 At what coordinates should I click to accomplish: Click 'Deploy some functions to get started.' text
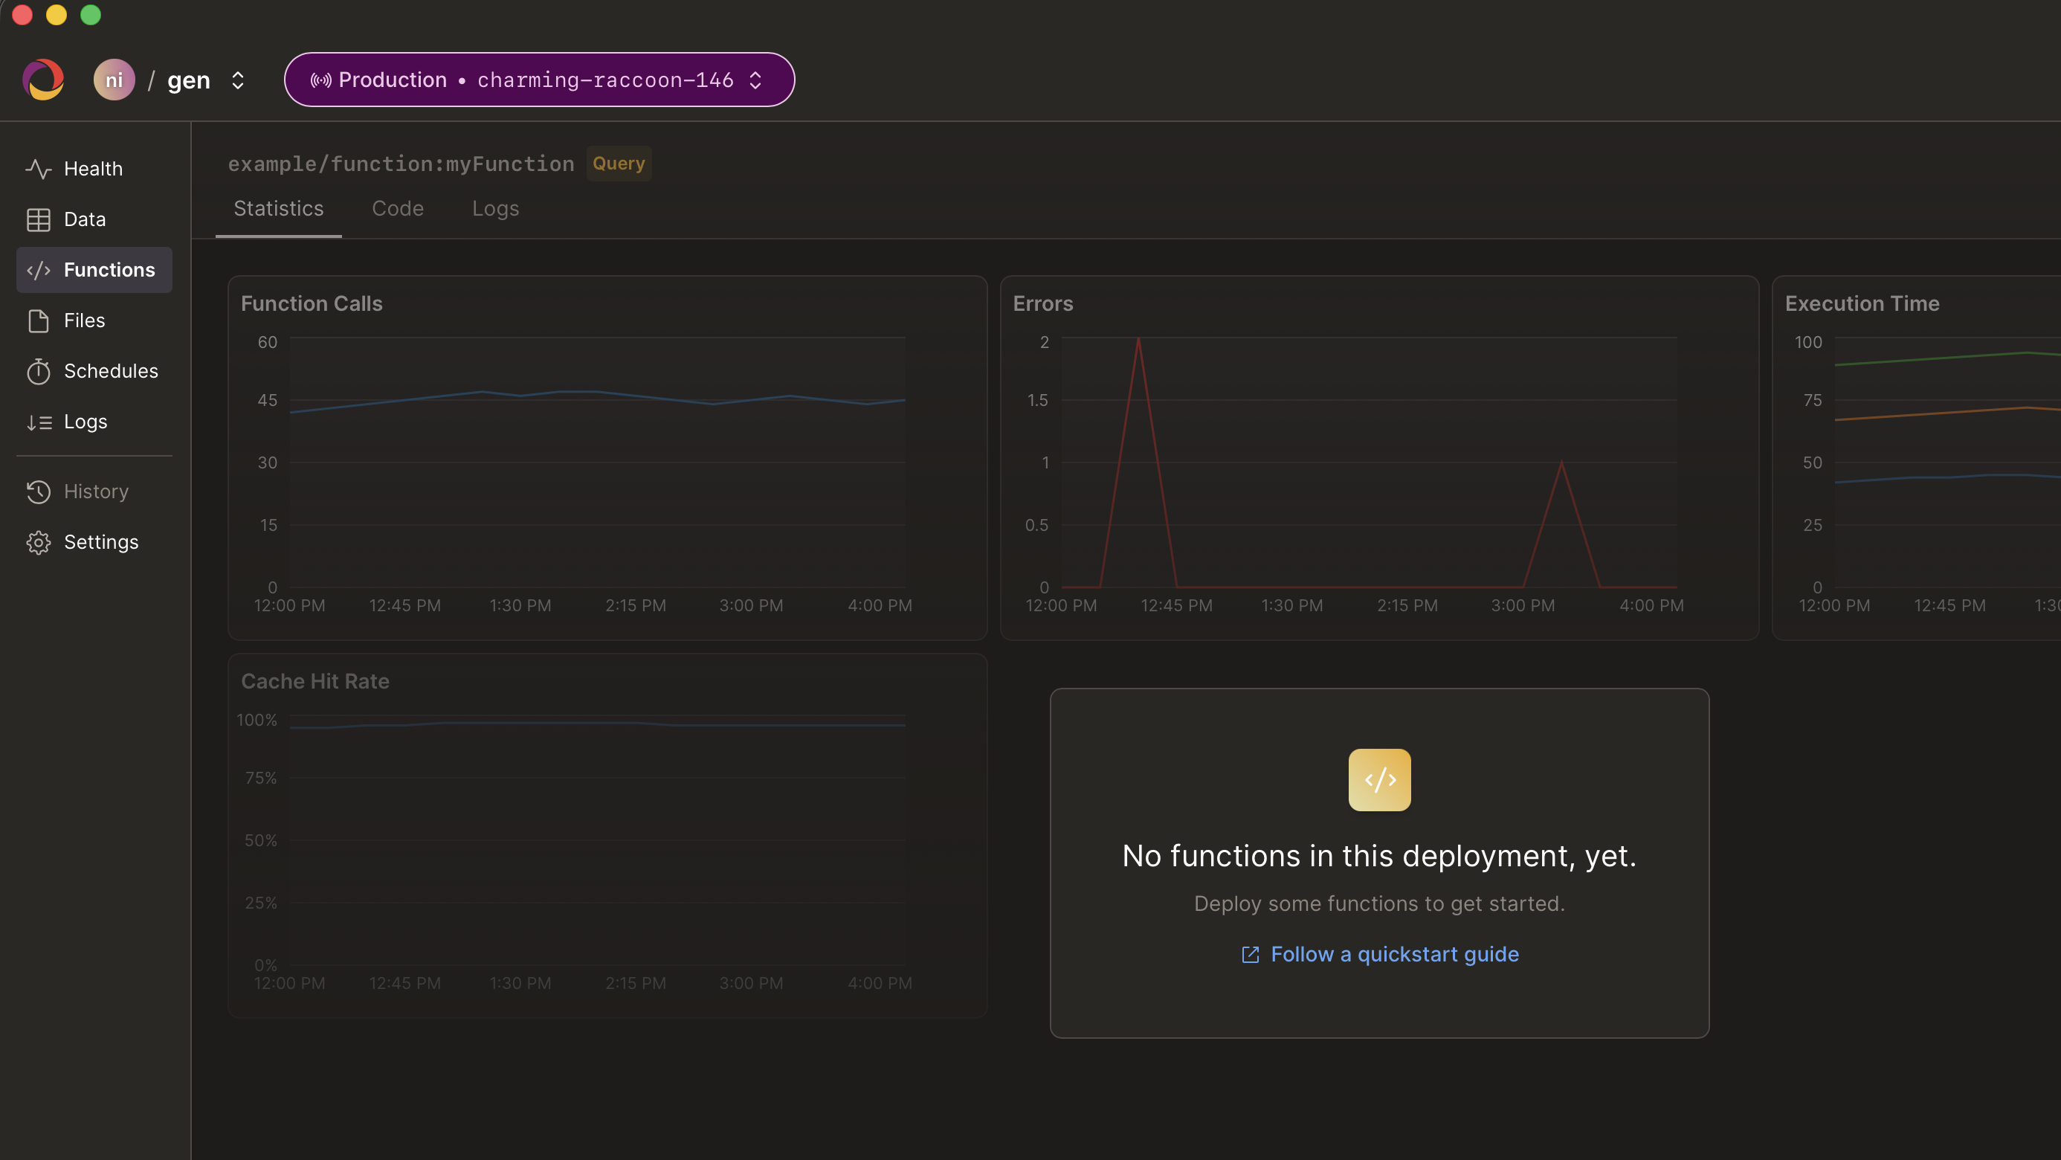[x=1379, y=903]
